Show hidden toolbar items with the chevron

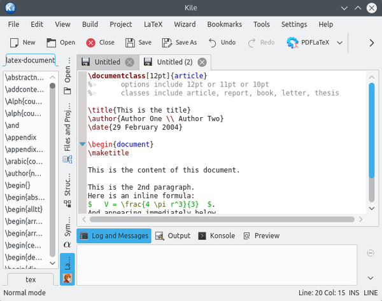(x=372, y=43)
